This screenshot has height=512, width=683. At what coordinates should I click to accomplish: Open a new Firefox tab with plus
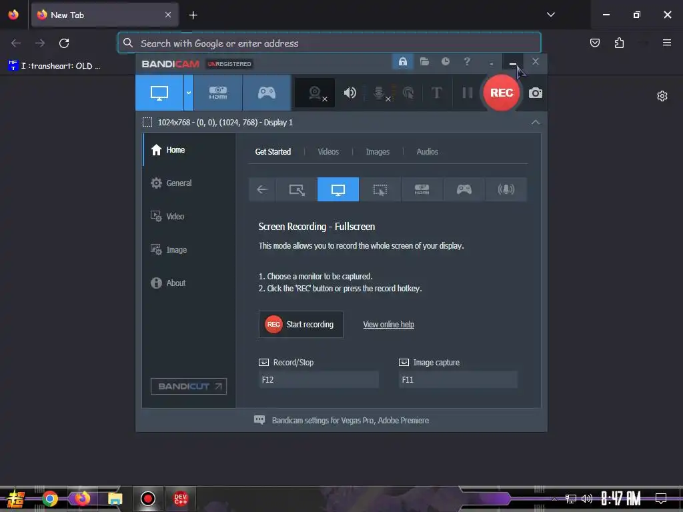pos(193,15)
